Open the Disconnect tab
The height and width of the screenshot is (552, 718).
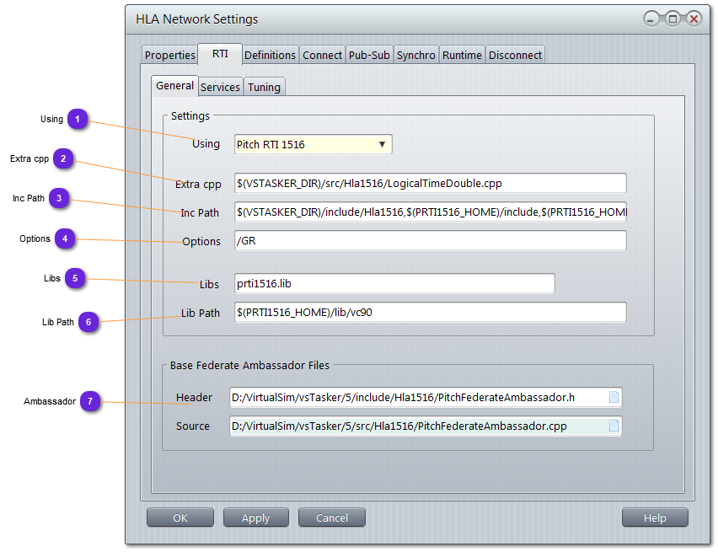point(515,55)
